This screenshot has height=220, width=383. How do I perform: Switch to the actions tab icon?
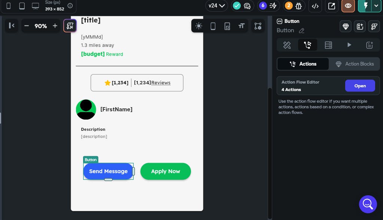[307, 45]
